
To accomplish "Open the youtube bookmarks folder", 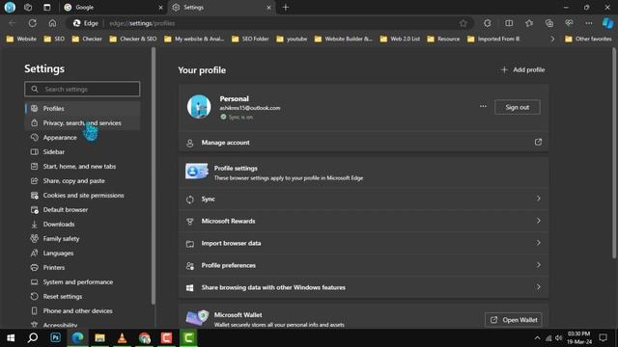I will [x=292, y=39].
